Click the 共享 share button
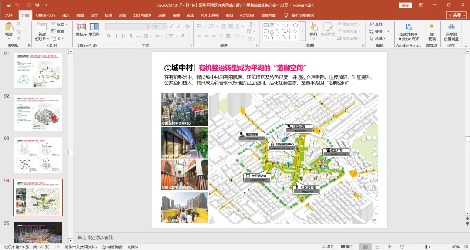The image size is (470, 250). point(456,15)
